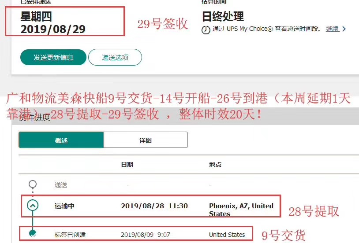Collapse the 运输中 chevron circle icon
Screen dimensions: 359x243
(33, 206)
